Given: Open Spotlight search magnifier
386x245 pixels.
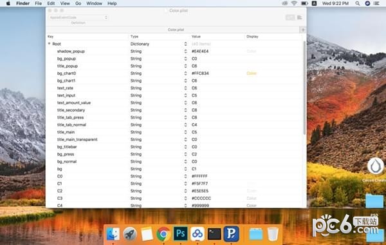Looking at the screenshot, I should tap(358, 3).
